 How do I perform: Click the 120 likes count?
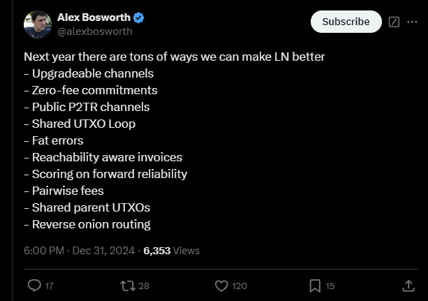239,286
